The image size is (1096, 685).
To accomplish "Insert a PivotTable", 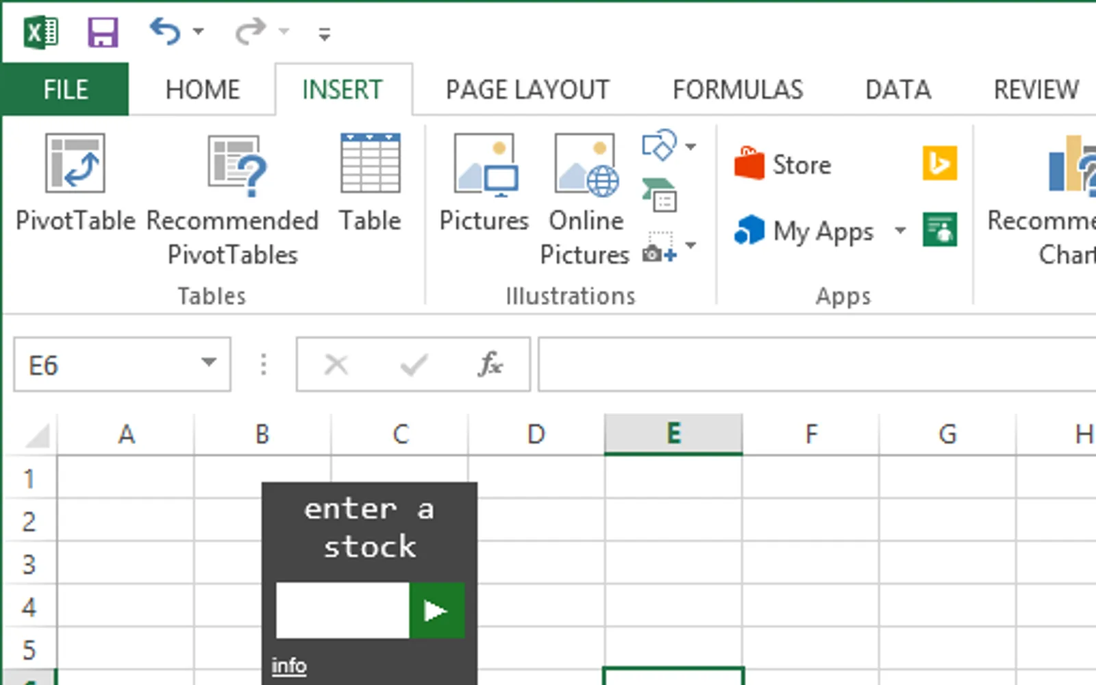I will tap(75, 184).
